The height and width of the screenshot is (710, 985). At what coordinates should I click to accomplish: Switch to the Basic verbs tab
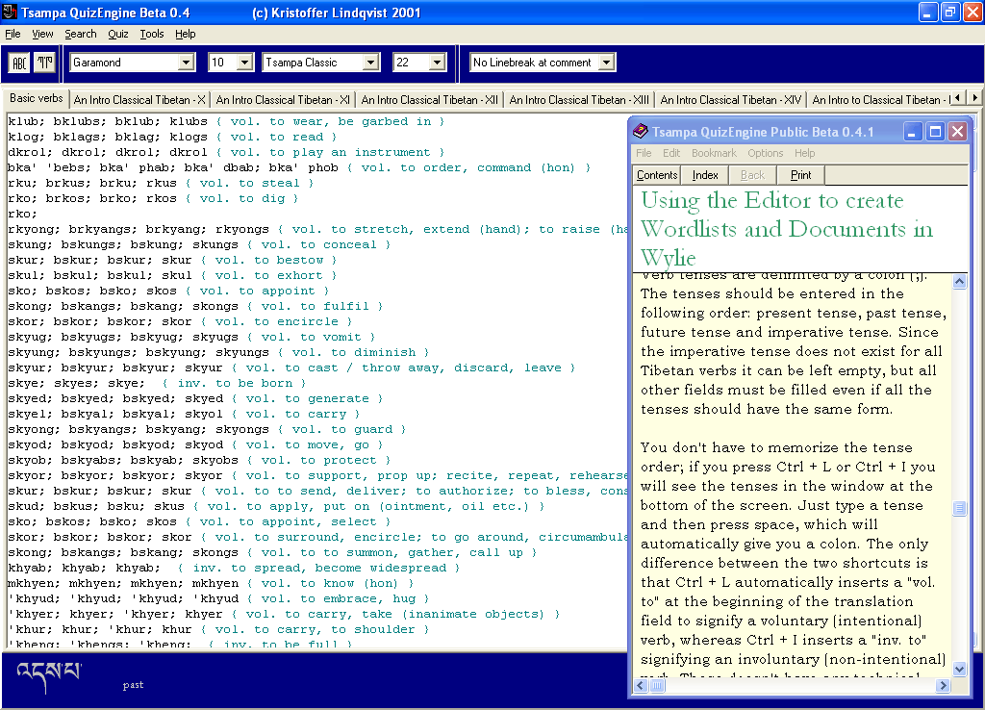tap(36, 99)
